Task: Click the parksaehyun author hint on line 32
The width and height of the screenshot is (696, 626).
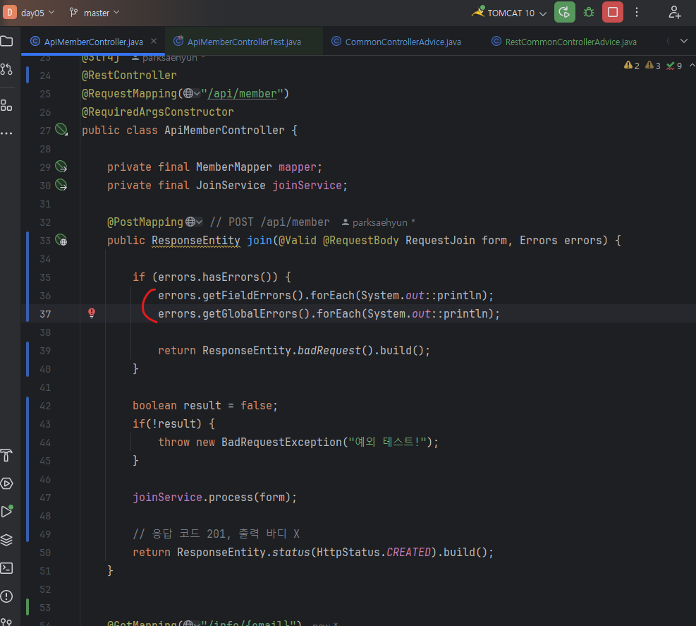Action: click(x=379, y=222)
